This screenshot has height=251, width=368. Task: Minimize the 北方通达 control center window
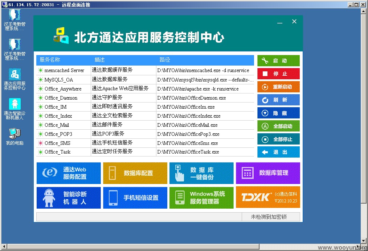pyautogui.click(x=280, y=23)
